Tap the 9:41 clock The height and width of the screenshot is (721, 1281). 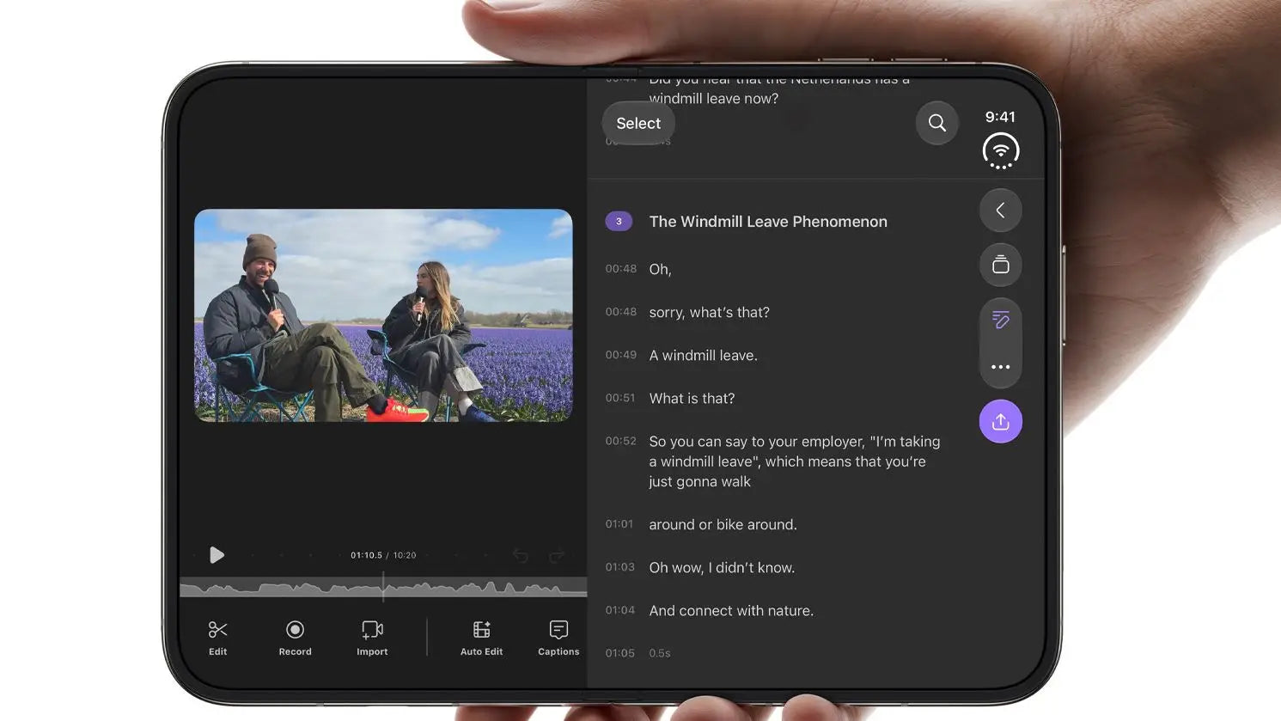click(1000, 117)
